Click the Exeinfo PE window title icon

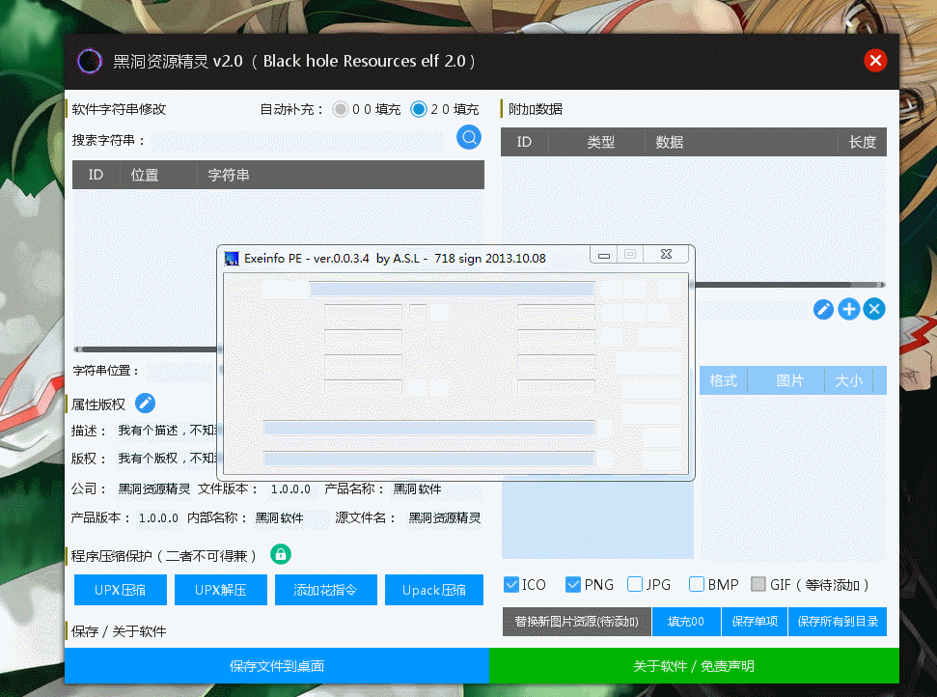(232, 258)
